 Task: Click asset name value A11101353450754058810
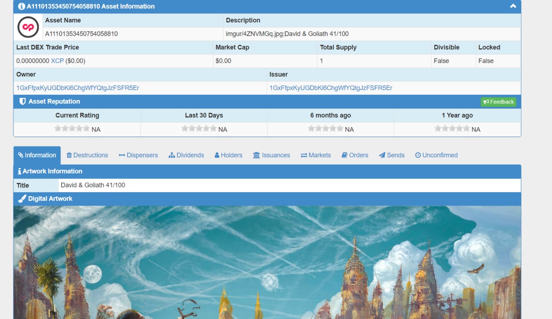point(82,34)
